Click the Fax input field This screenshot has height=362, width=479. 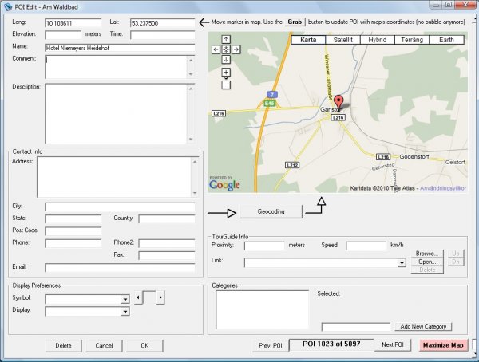click(x=167, y=255)
